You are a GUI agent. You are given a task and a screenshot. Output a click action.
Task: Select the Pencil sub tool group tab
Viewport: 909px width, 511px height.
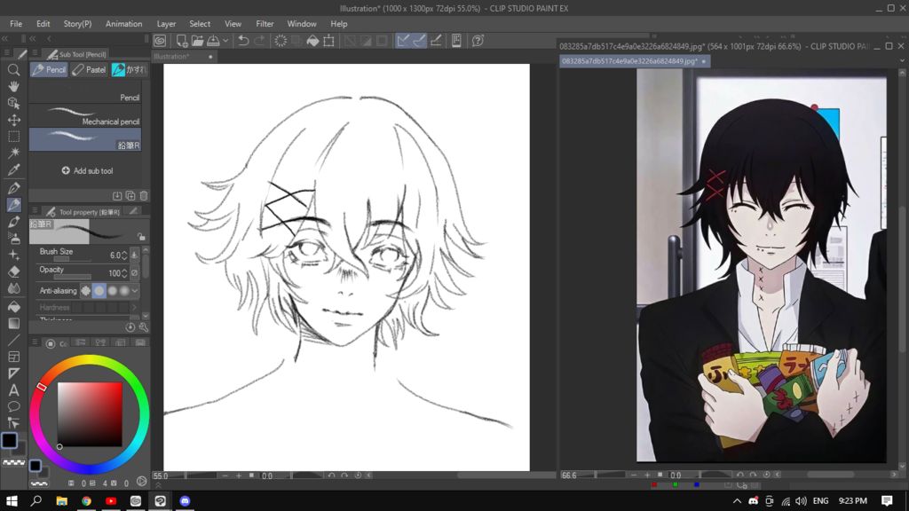(x=49, y=69)
